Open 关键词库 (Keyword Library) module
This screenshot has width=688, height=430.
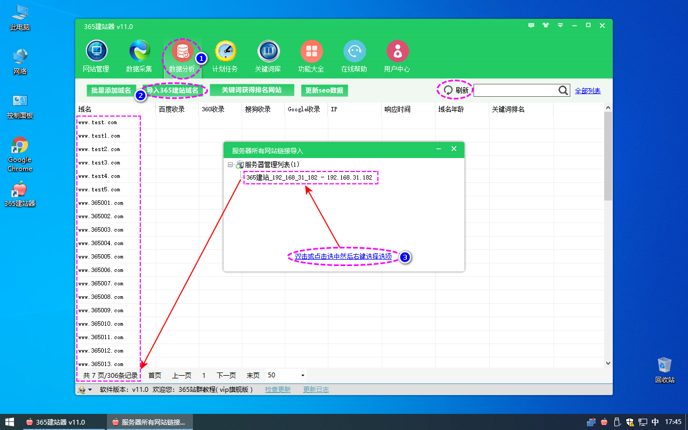click(x=269, y=57)
